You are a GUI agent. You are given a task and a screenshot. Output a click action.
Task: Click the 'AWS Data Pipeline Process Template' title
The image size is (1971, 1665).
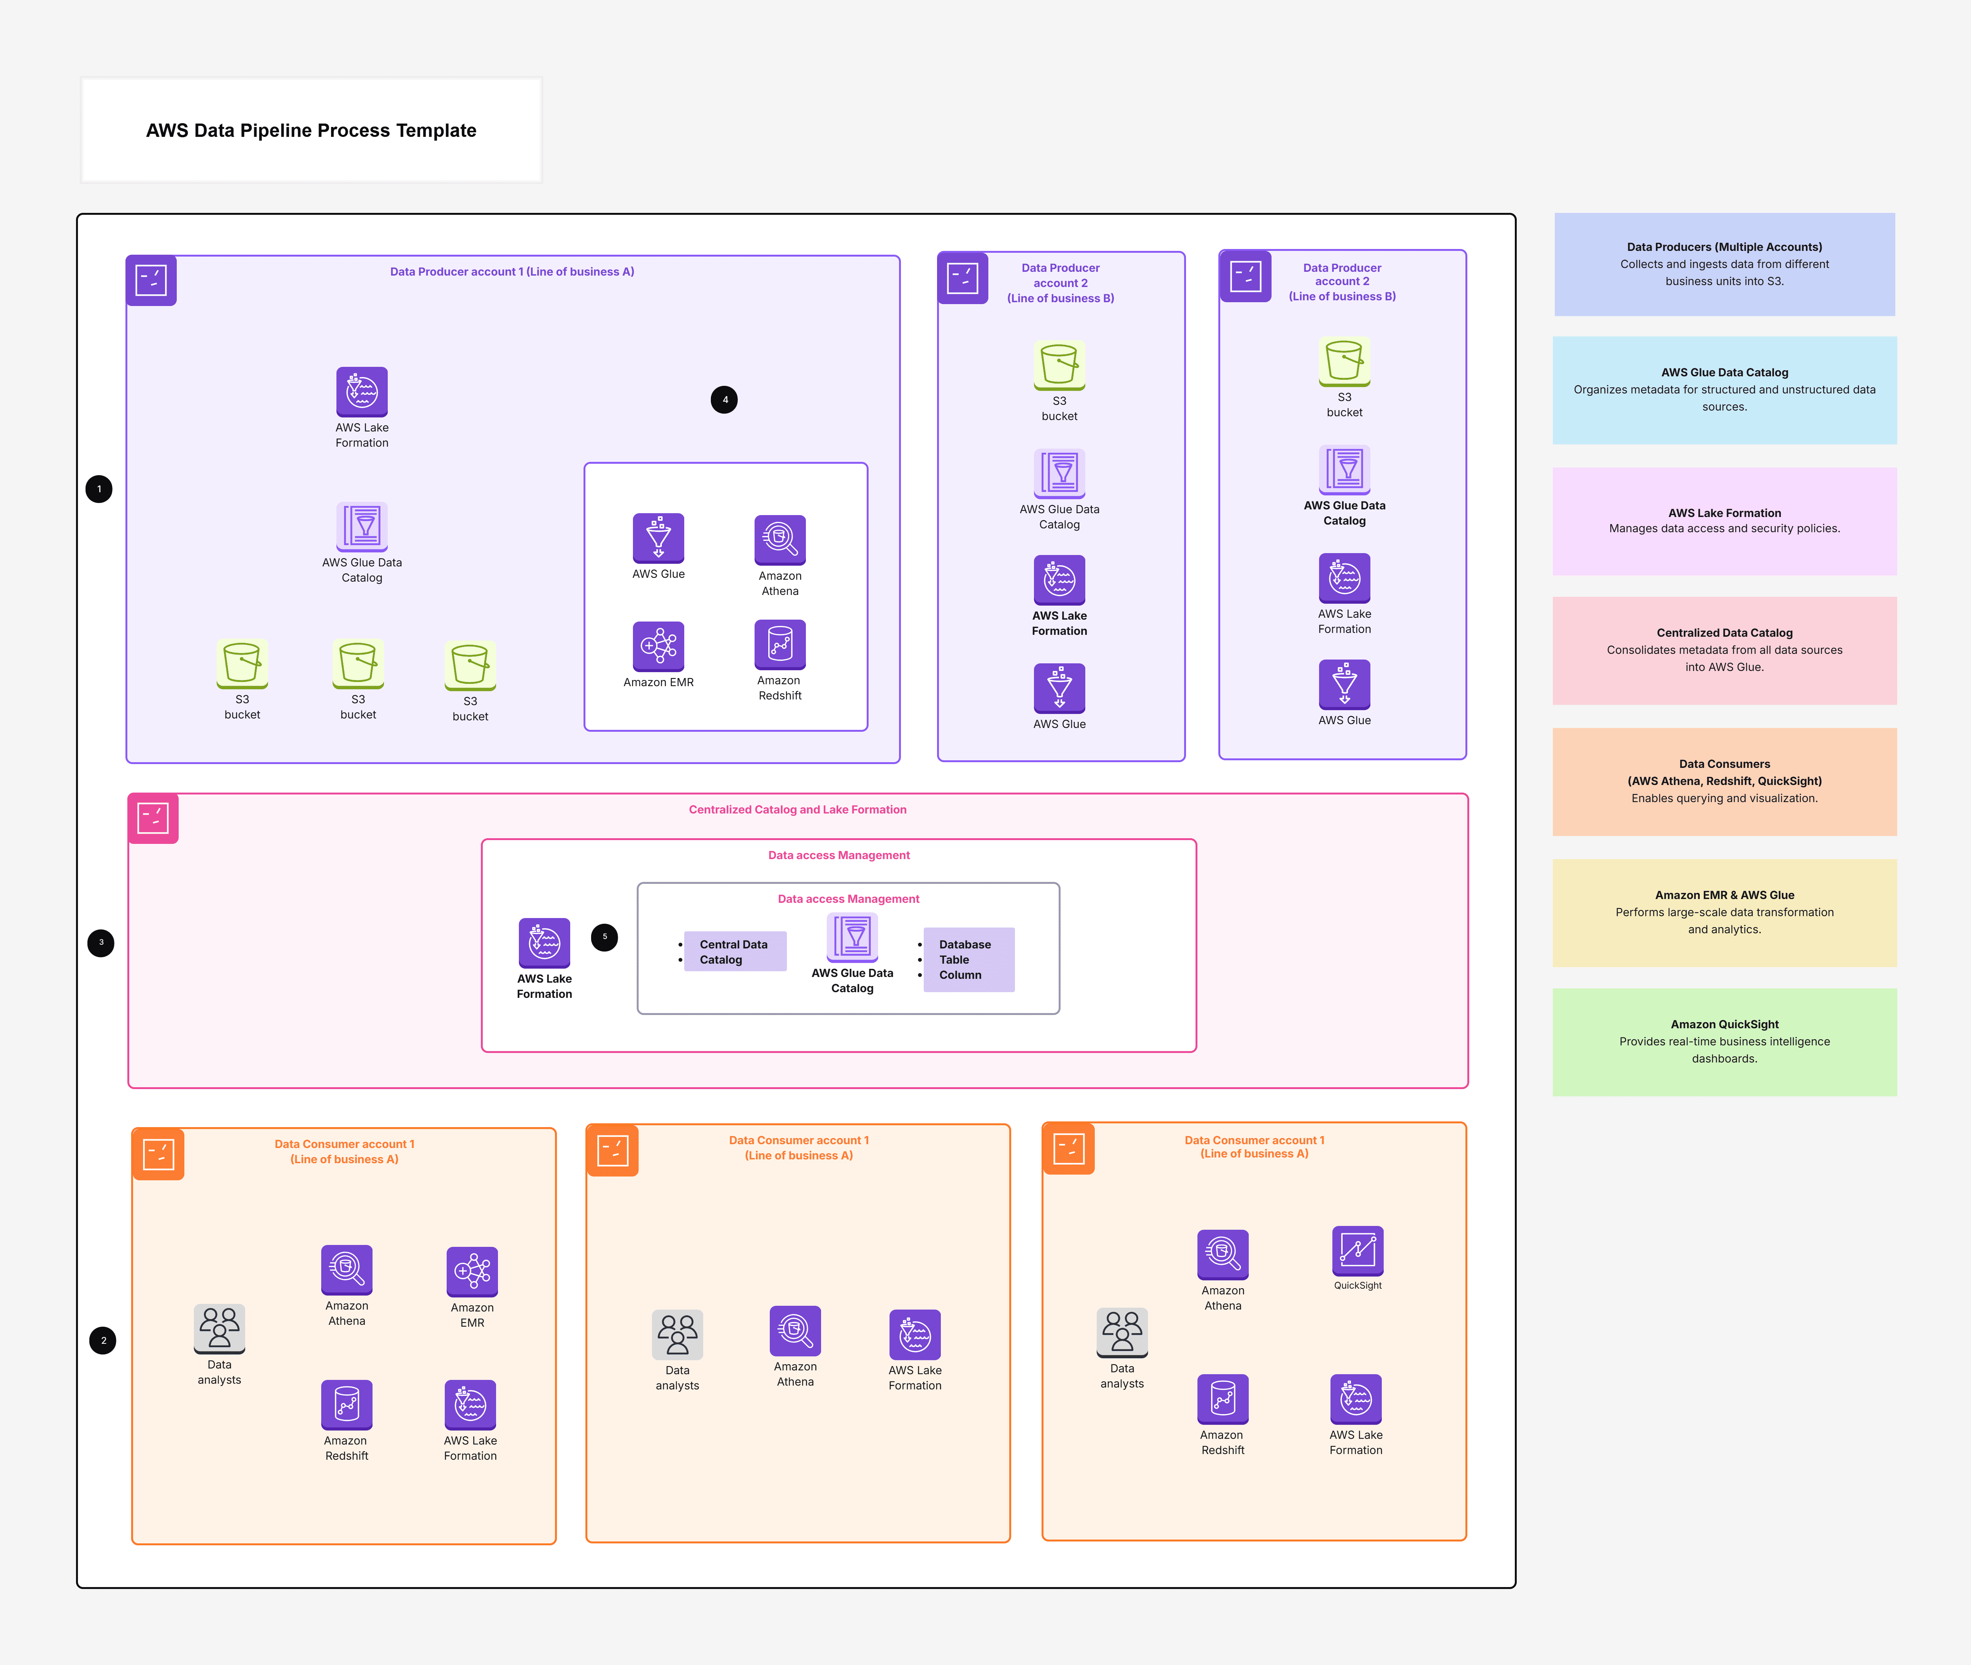click(x=311, y=130)
